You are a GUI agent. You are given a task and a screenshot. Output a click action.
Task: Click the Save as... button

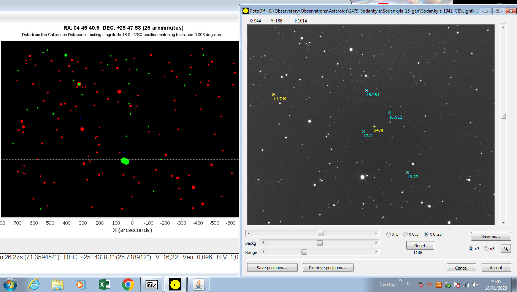(491, 236)
